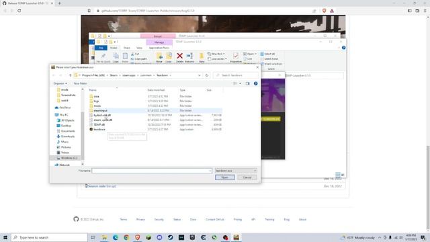Screen dimensions: 430x242
Task: Select the teardown application file
Action: point(99,129)
